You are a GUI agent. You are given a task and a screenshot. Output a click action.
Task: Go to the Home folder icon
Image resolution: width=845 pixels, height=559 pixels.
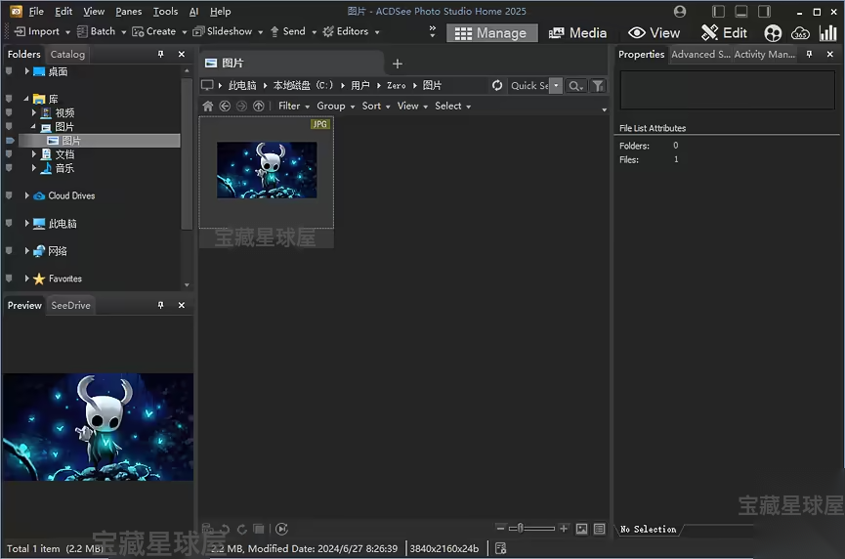tap(208, 107)
